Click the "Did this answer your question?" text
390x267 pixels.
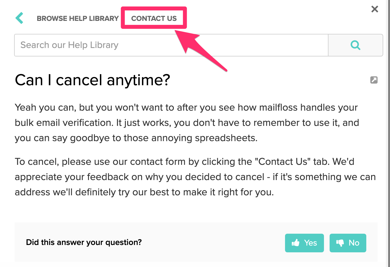(x=84, y=242)
